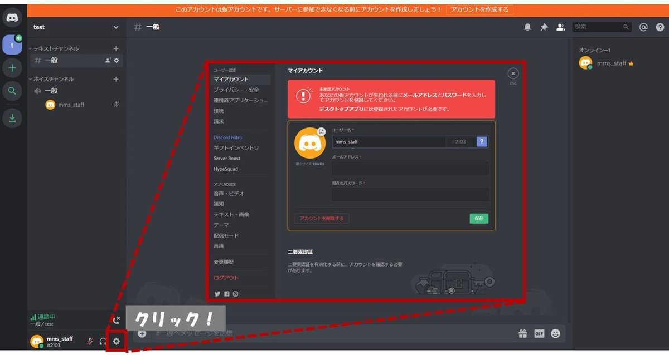Open the emoji picker icon
The width and height of the screenshot is (669, 355).
(x=555, y=333)
